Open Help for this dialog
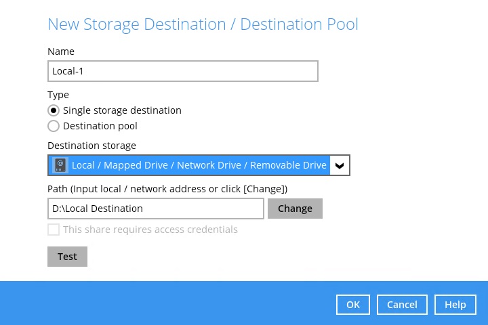 coord(455,305)
